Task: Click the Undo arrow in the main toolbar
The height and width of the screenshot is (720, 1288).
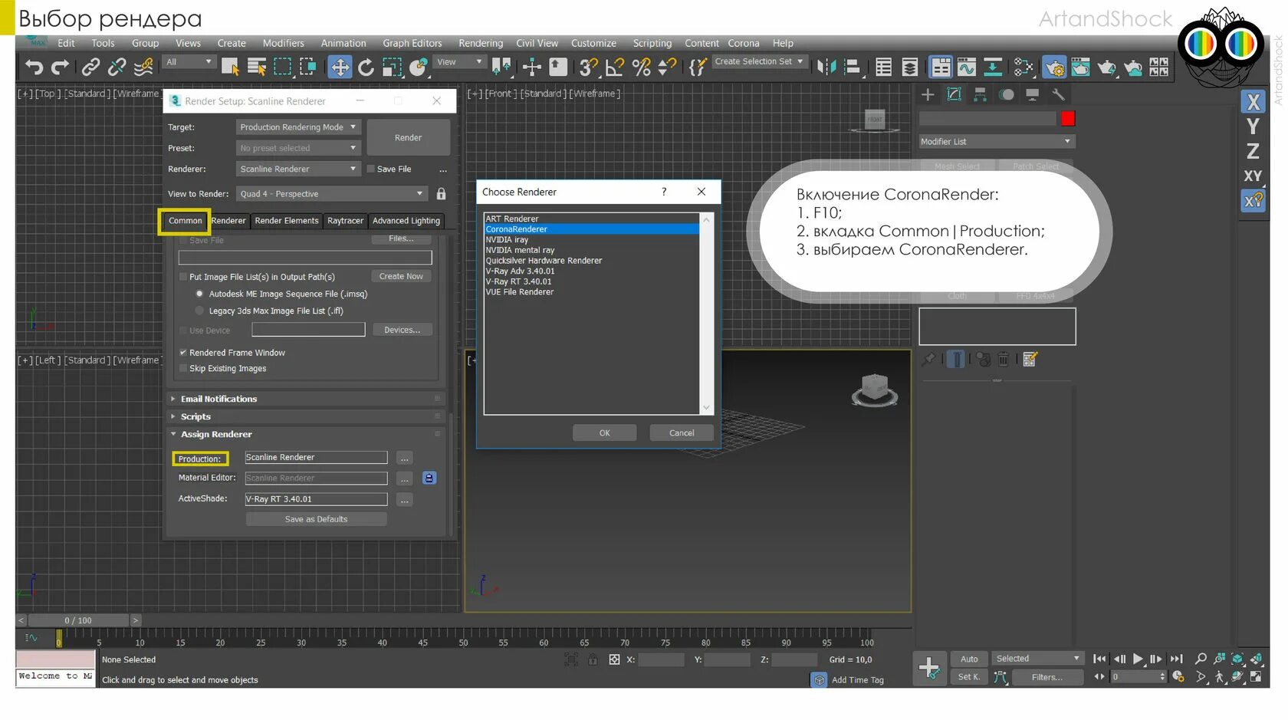Action: [x=34, y=67]
